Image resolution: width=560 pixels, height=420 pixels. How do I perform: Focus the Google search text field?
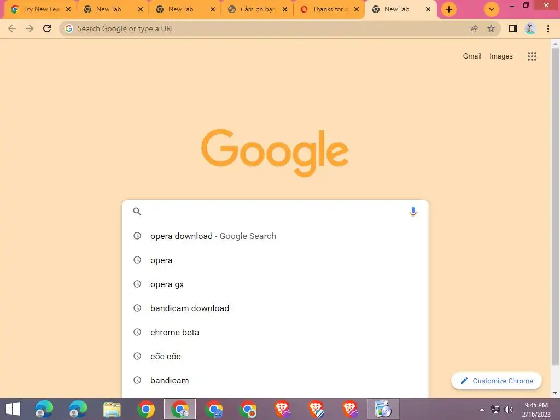tap(275, 212)
